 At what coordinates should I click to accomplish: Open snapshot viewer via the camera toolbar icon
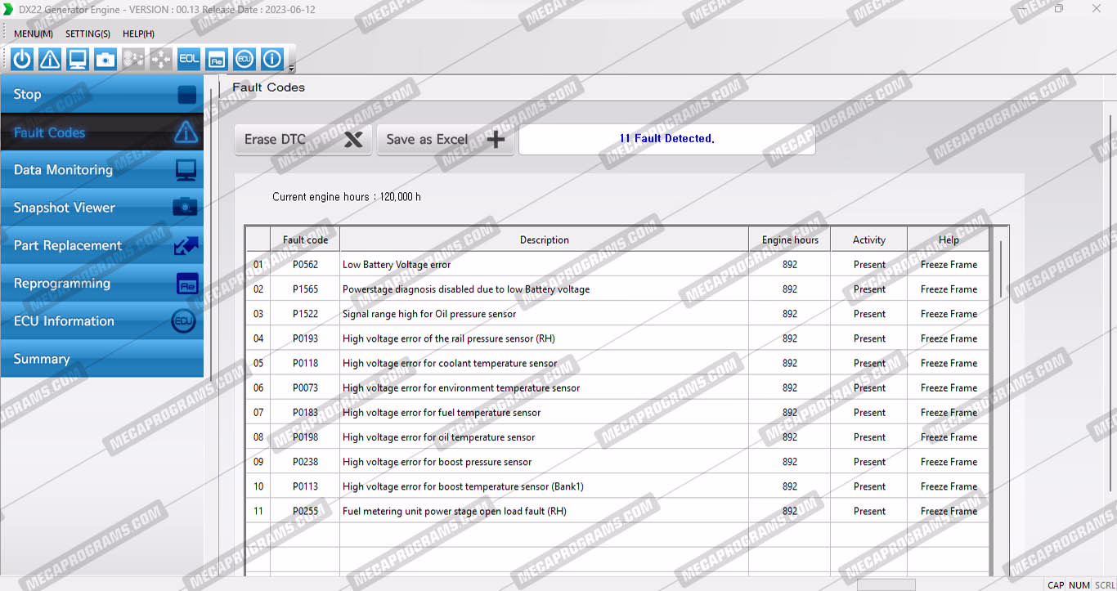(x=105, y=59)
